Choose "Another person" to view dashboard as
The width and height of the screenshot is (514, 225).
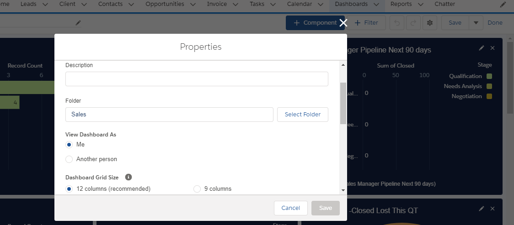[69, 159]
